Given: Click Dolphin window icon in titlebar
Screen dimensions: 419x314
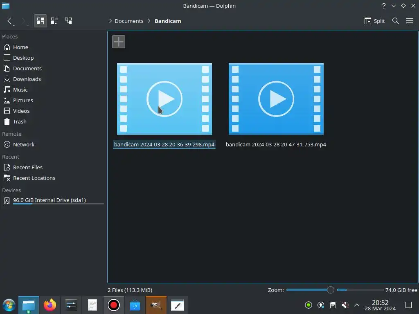Looking at the screenshot, I should (6, 6).
